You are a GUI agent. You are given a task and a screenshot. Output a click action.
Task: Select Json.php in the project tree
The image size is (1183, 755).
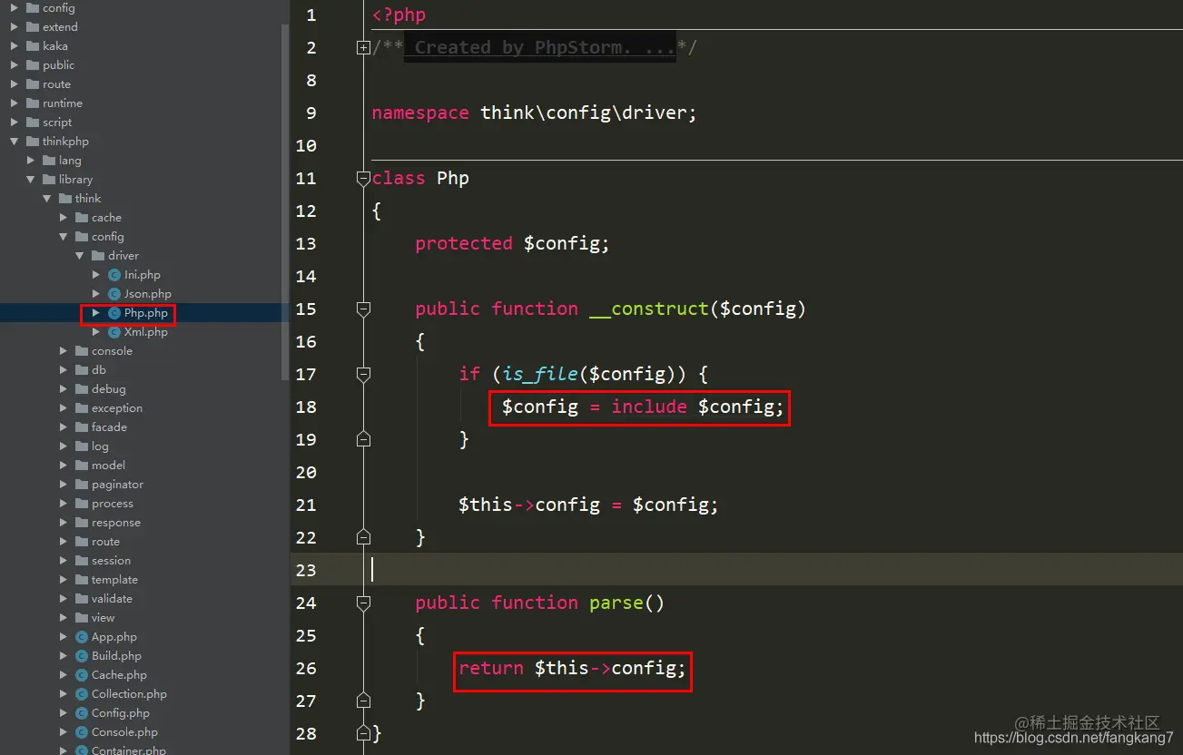(145, 294)
